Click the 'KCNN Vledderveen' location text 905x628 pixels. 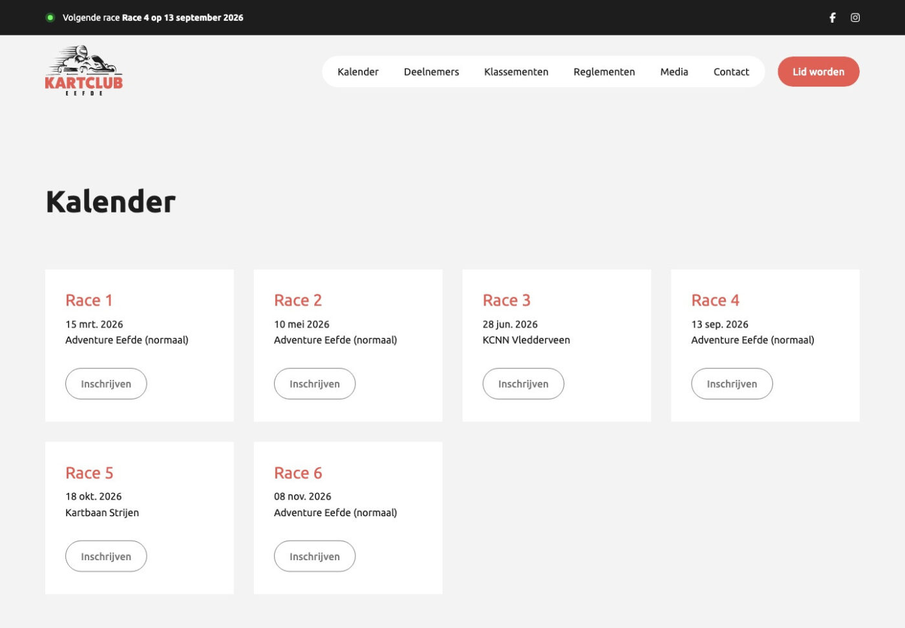tap(526, 340)
